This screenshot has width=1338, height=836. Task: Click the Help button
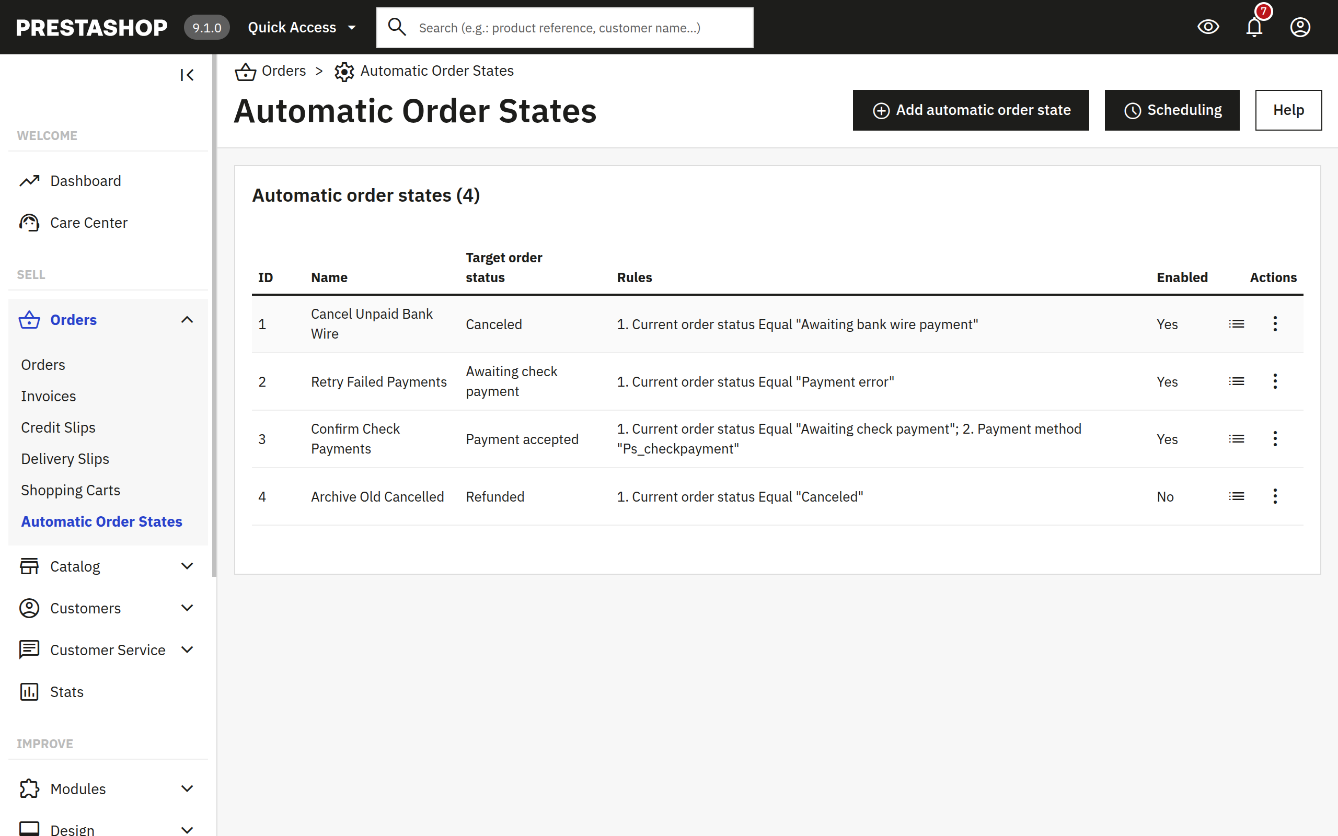coord(1288,110)
